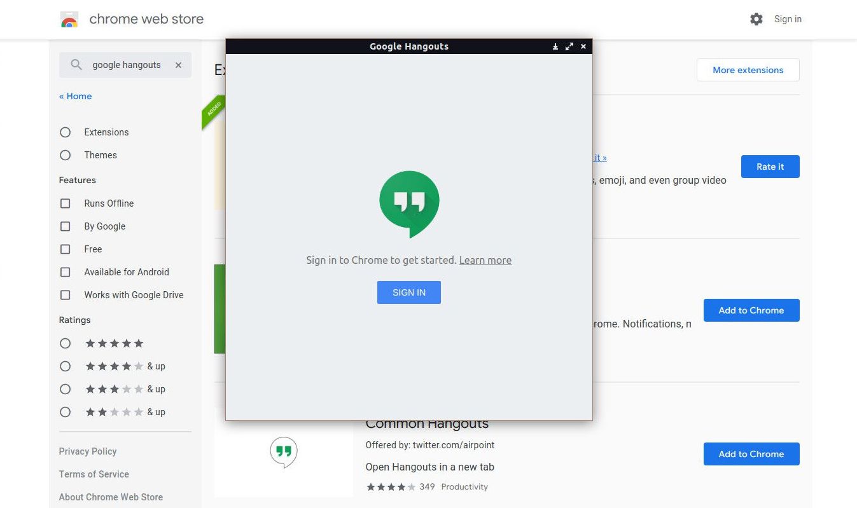Add Common Hangouts to Chrome

751,454
